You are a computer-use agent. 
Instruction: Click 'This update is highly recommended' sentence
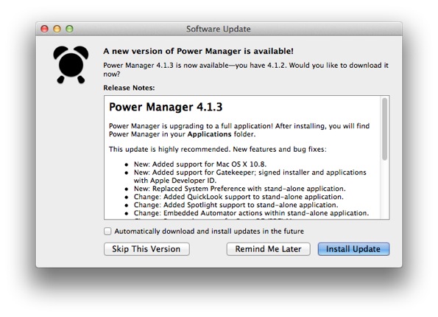pos(218,149)
